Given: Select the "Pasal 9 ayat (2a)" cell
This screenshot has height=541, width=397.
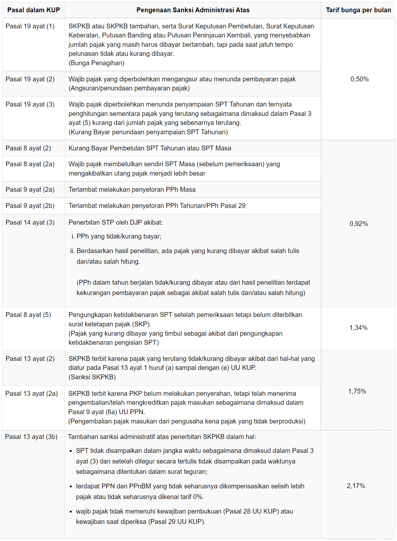Looking at the screenshot, I should click(30, 190).
